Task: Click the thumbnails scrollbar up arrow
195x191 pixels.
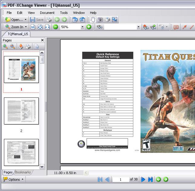Action: (x=42, y=53)
